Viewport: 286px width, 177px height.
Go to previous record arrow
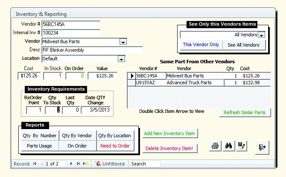click(x=42, y=164)
